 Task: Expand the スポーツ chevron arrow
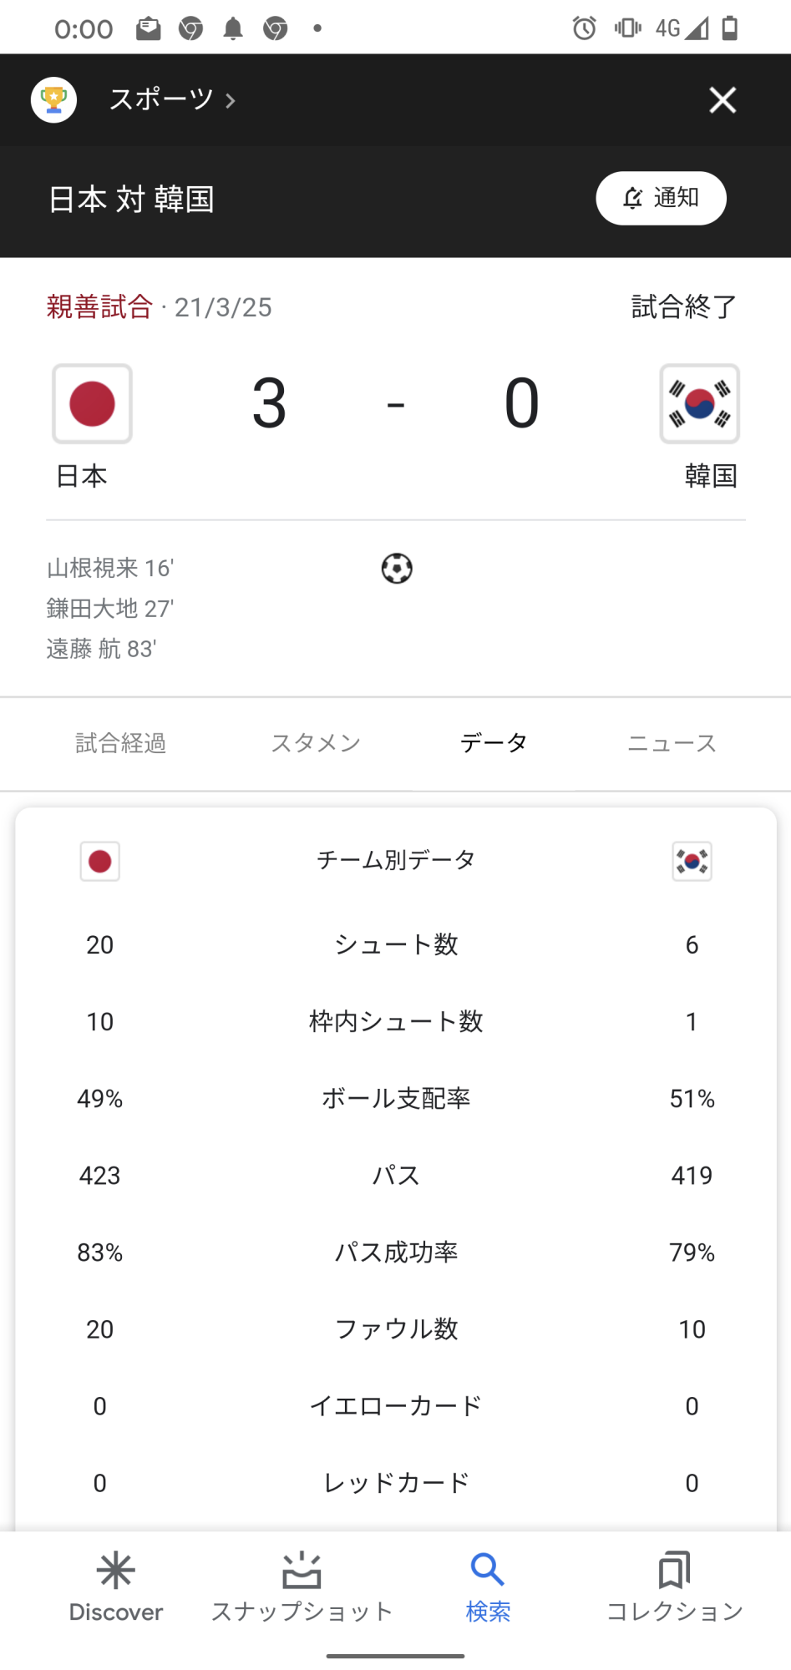231,101
